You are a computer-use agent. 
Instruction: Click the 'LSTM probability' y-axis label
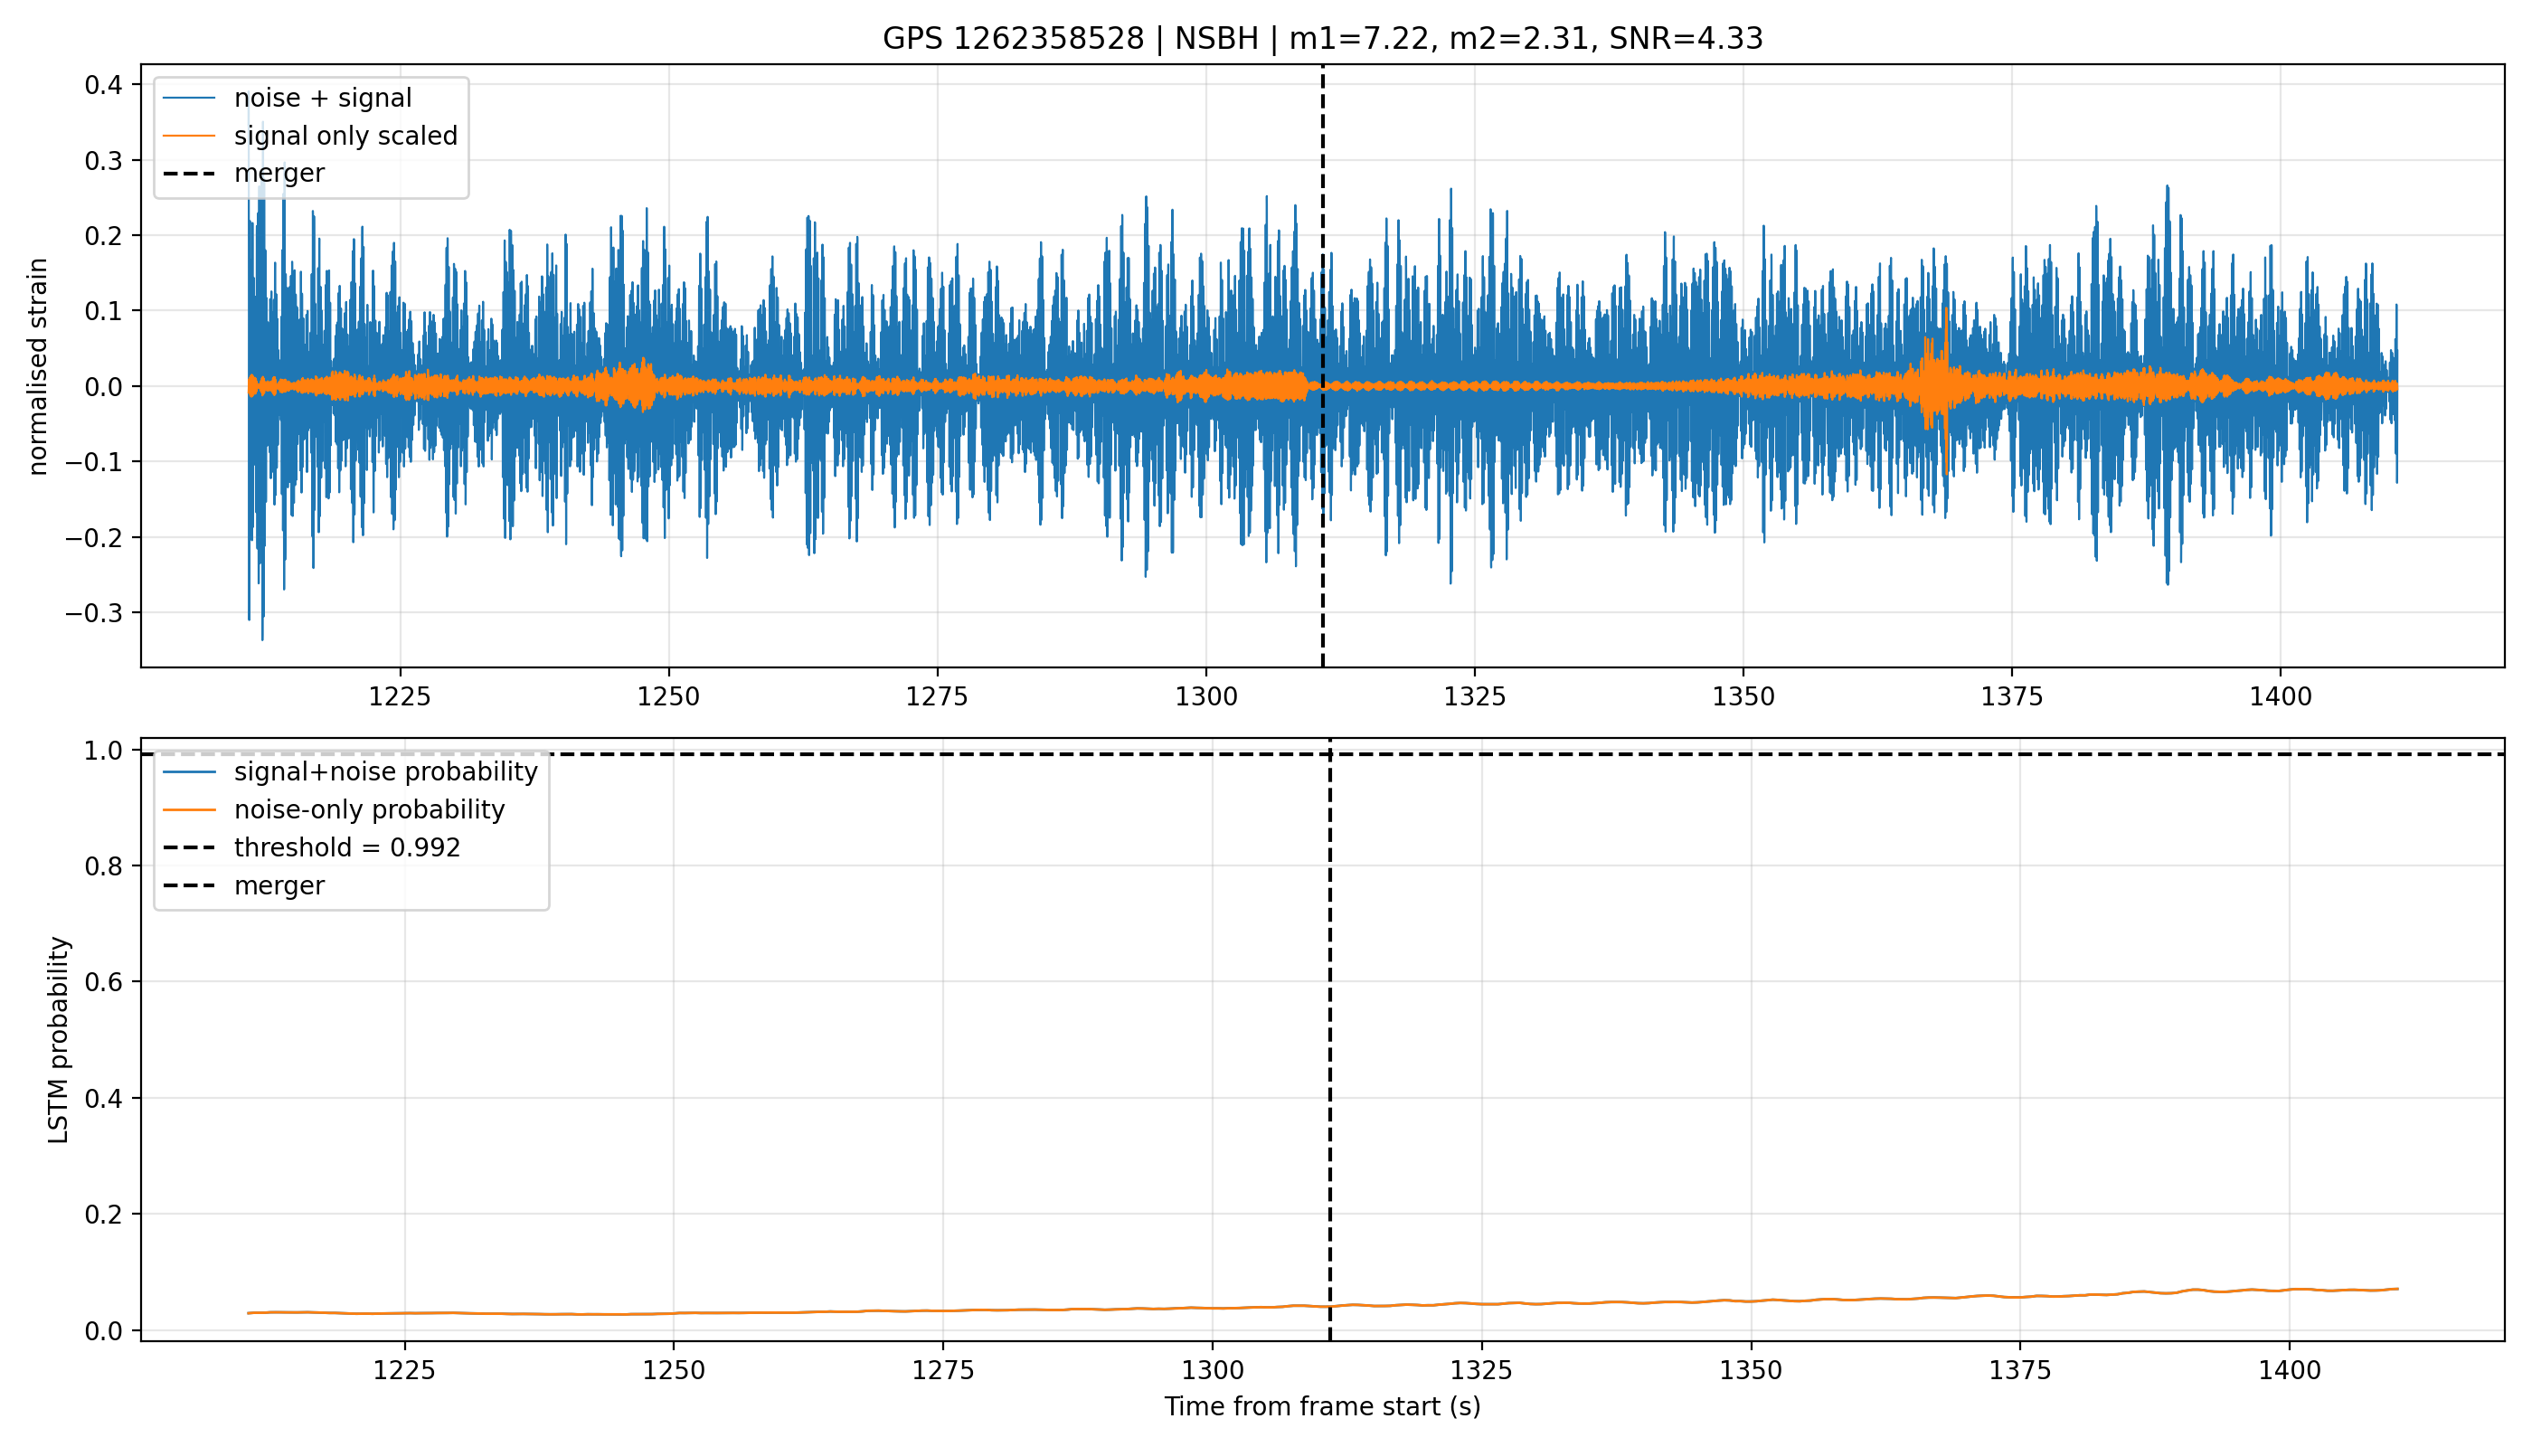59,1039
